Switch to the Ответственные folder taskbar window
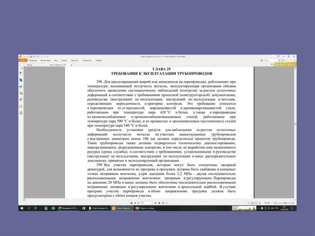The width and height of the screenshot is (315, 236). pos(99,208)
